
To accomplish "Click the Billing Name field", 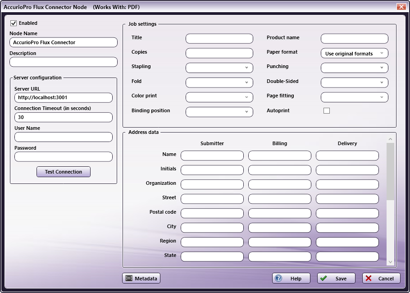I will pyautogui.click(x=280, y=156).
